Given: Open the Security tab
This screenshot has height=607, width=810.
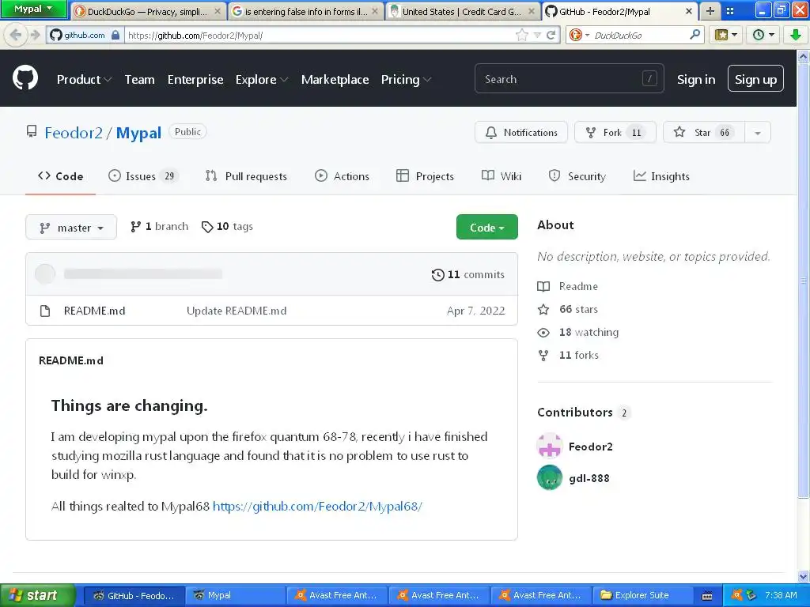Looking at the screenshot, I should [x=577, y=176].
